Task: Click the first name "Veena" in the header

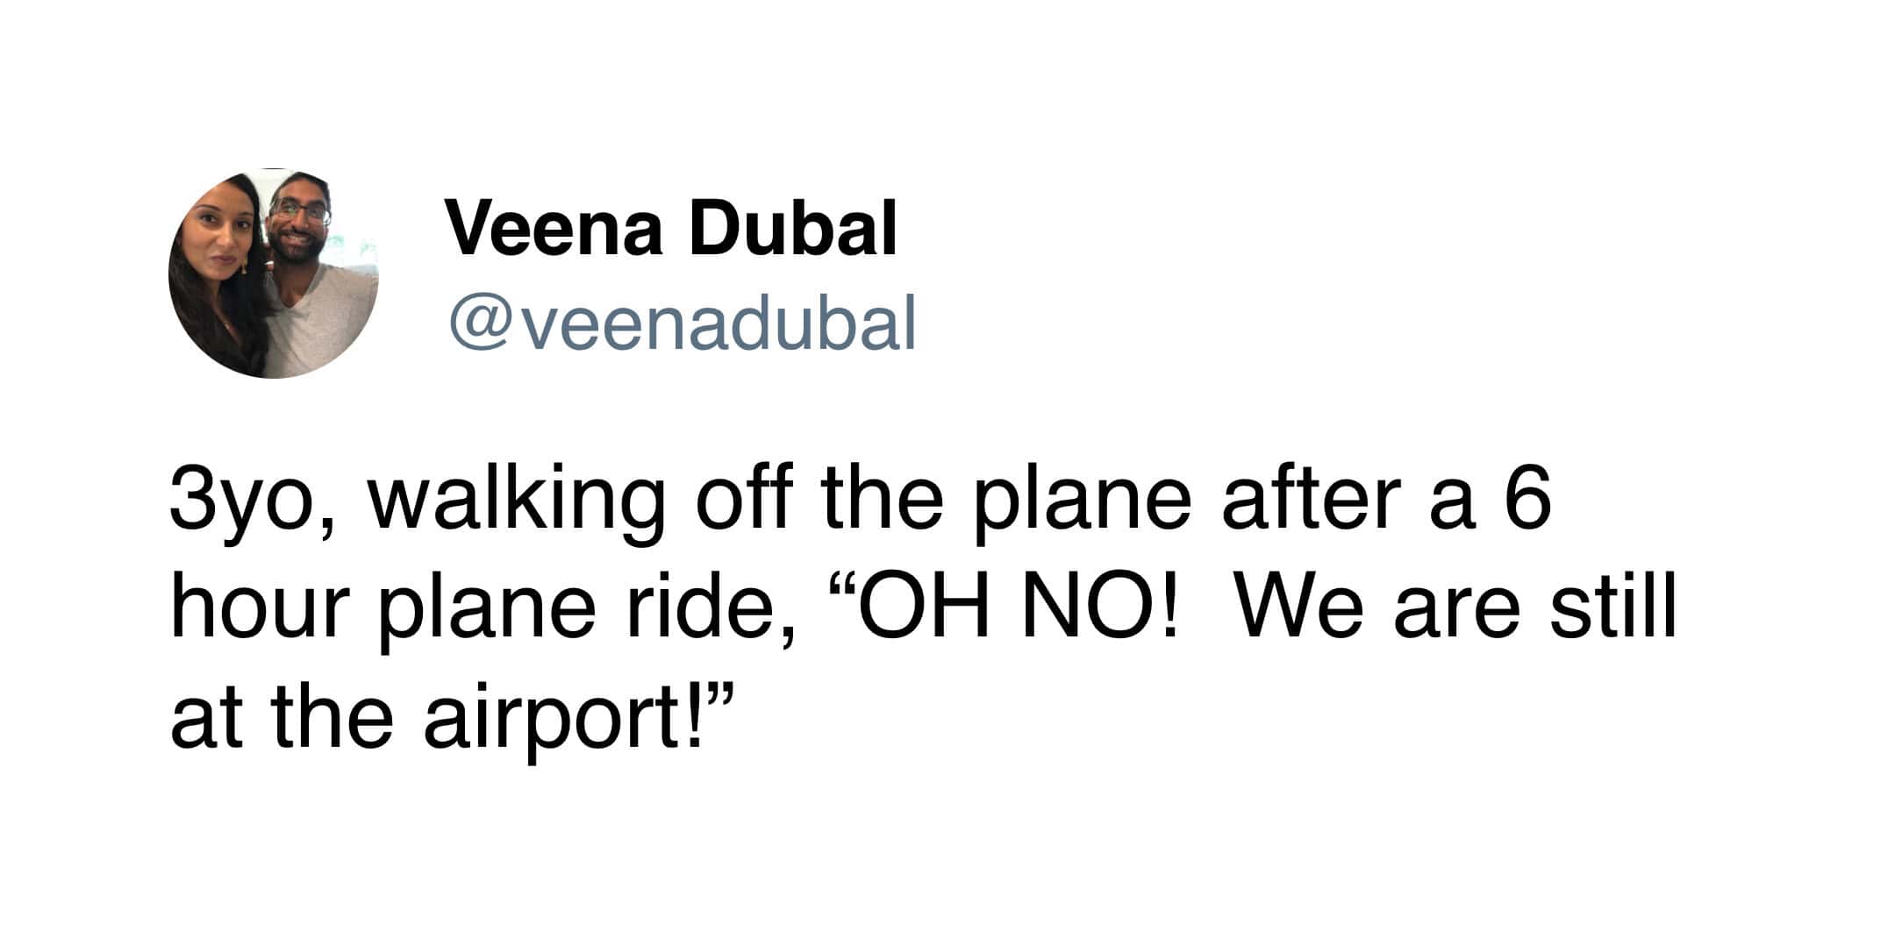Action: [554, 229]
